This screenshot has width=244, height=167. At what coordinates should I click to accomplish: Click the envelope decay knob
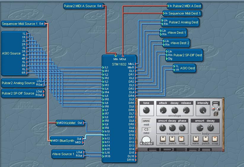[x=175, y=110]
